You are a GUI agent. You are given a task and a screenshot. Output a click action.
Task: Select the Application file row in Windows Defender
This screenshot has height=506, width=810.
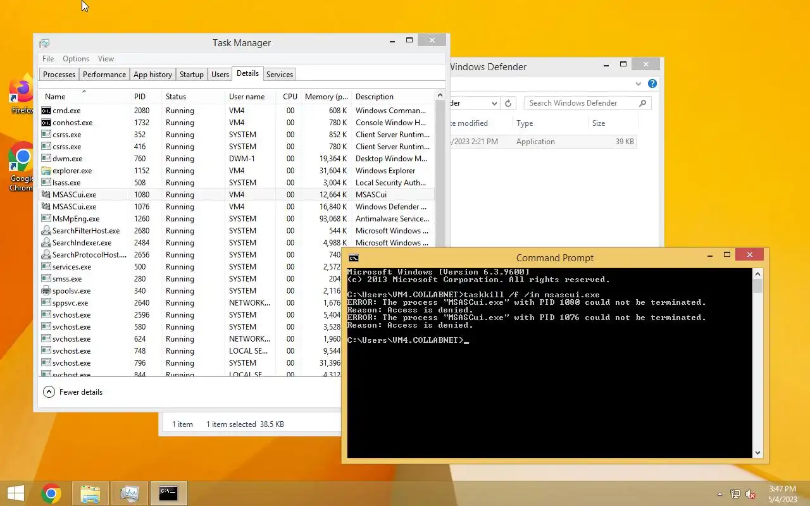click(543, 142)
